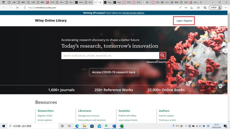Image resolution: width=230 pixels, height=129 pixels.
Task: Open the taskbar clock showing 10:12
Action: (216, 126)
